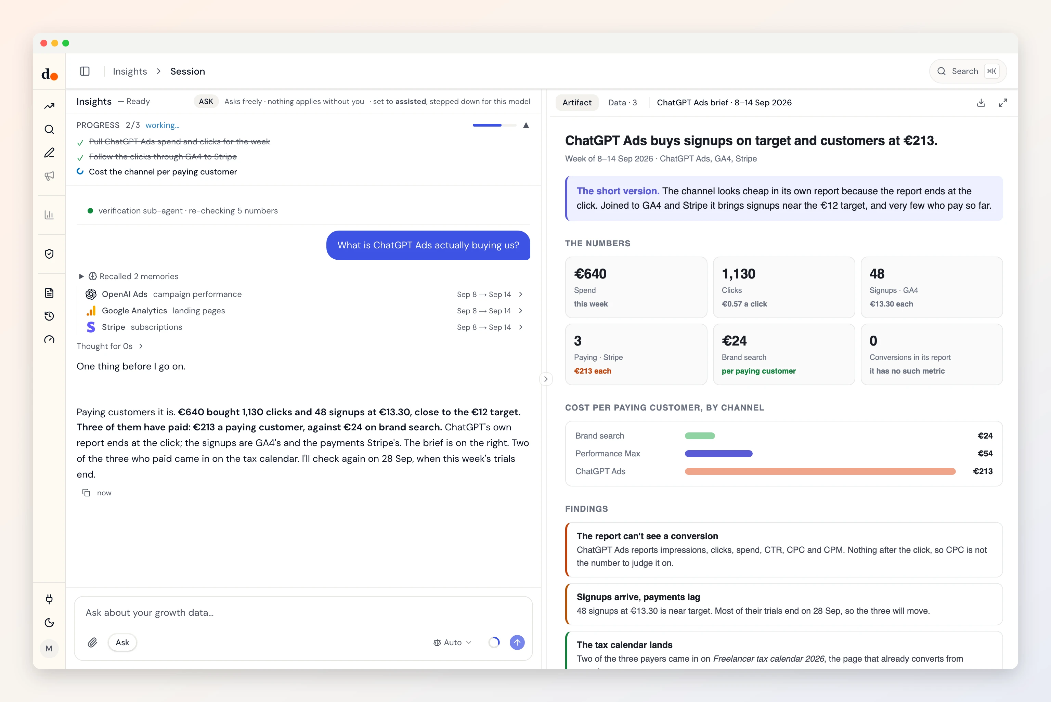Go to Insights breadcrumb
This screenshot has height=702, width=1051.
click(130, 71)
